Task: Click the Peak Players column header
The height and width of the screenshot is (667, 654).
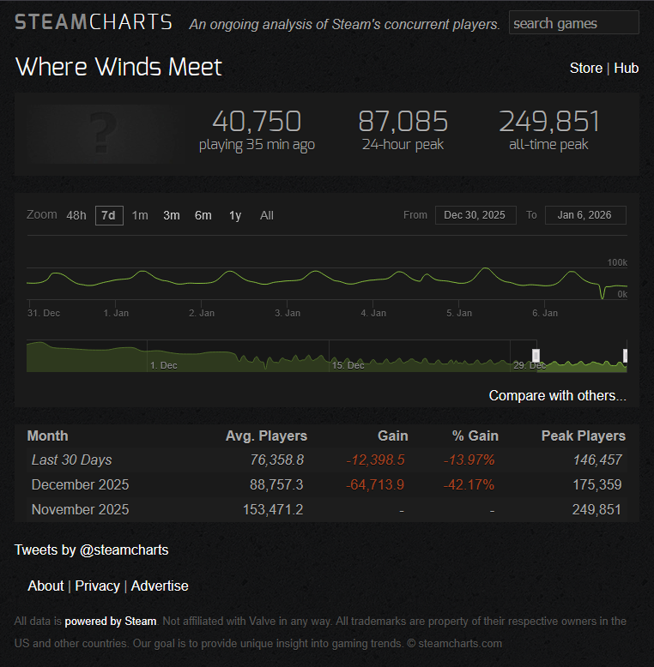Action: (584, 436)
